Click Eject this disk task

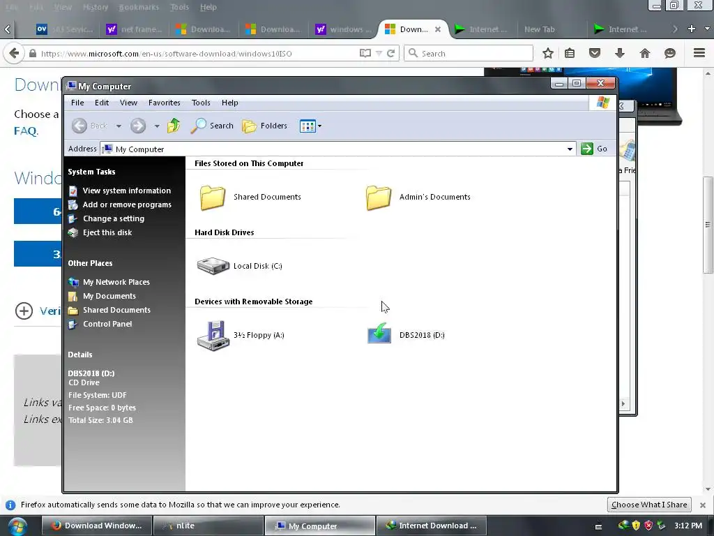click(x=107, y=232)
